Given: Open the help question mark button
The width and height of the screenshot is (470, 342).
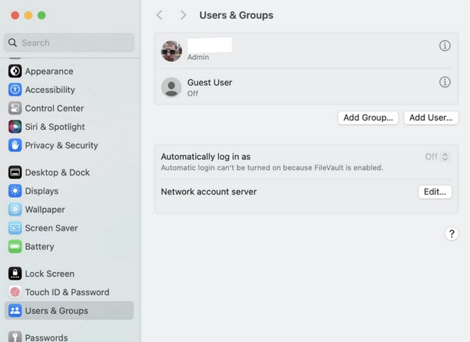Looking at the screenshot, I should tap(452, 234).
